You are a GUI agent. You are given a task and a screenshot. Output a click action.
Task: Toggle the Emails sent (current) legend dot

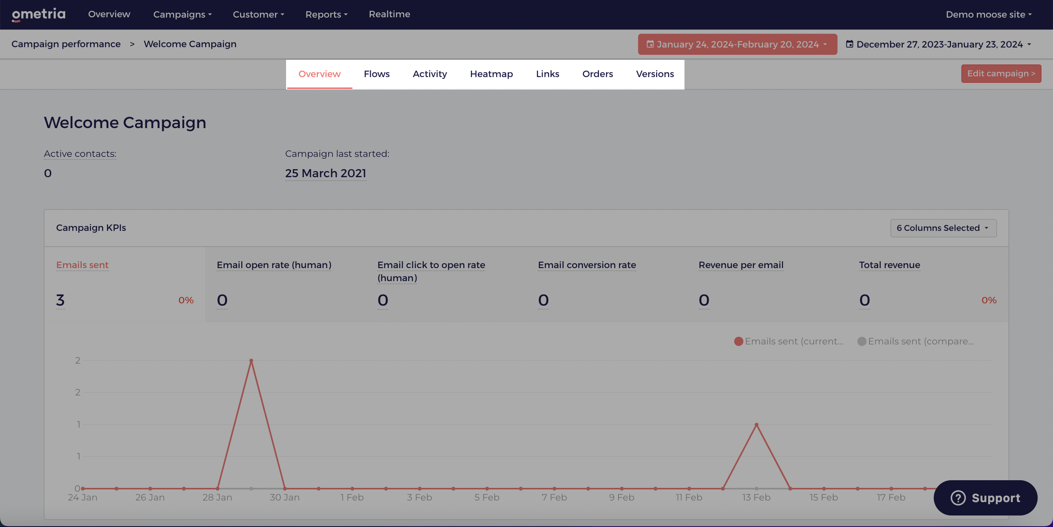pyautogui.click(x=738, y=341)
